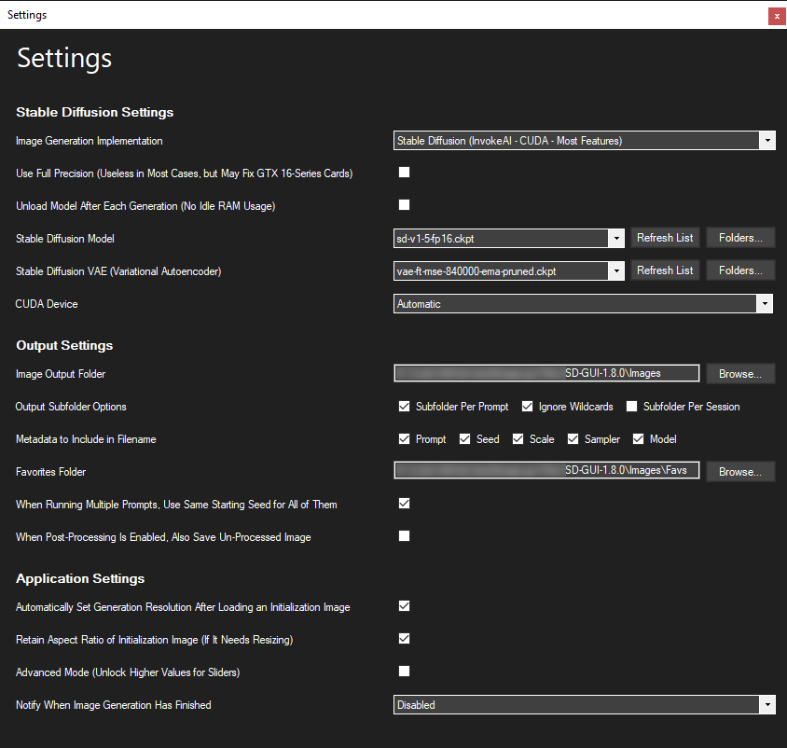Enable Advanced Mode checkbox
This screenshot has height=748, width=787.
(404, 672)
